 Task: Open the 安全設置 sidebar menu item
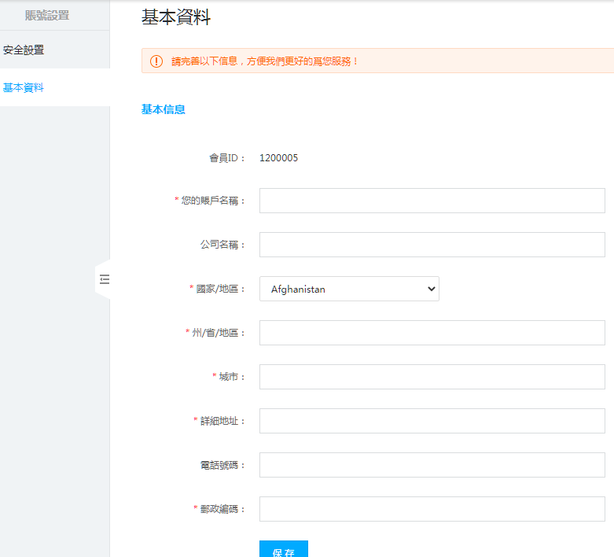click(x=24, y=50)
